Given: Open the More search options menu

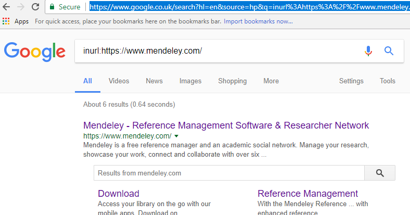Looking at the screenshot, I should (271, 81).
